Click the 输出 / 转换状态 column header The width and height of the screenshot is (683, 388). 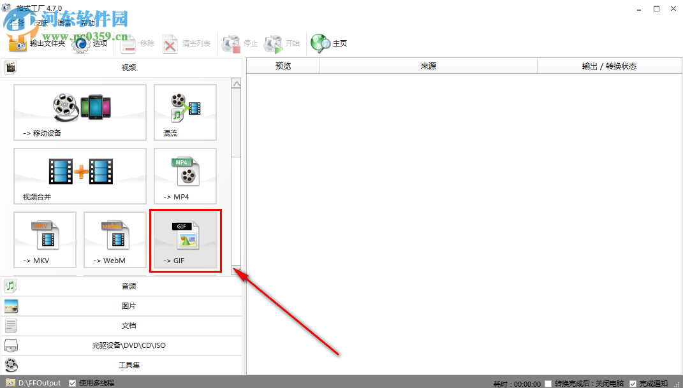610,66
